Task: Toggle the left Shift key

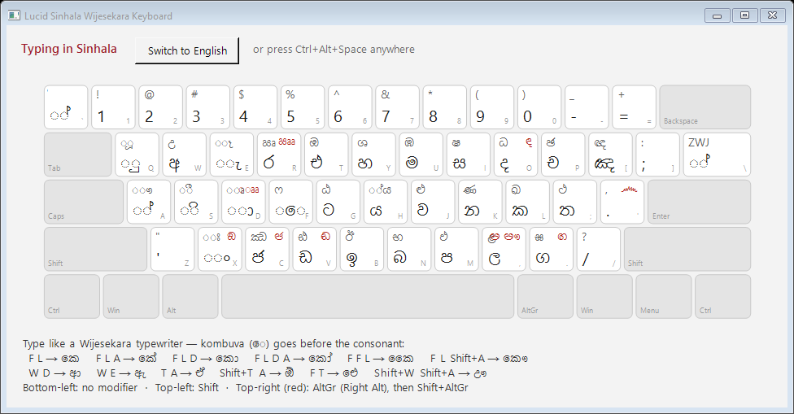Action: (x=96, y=249)
